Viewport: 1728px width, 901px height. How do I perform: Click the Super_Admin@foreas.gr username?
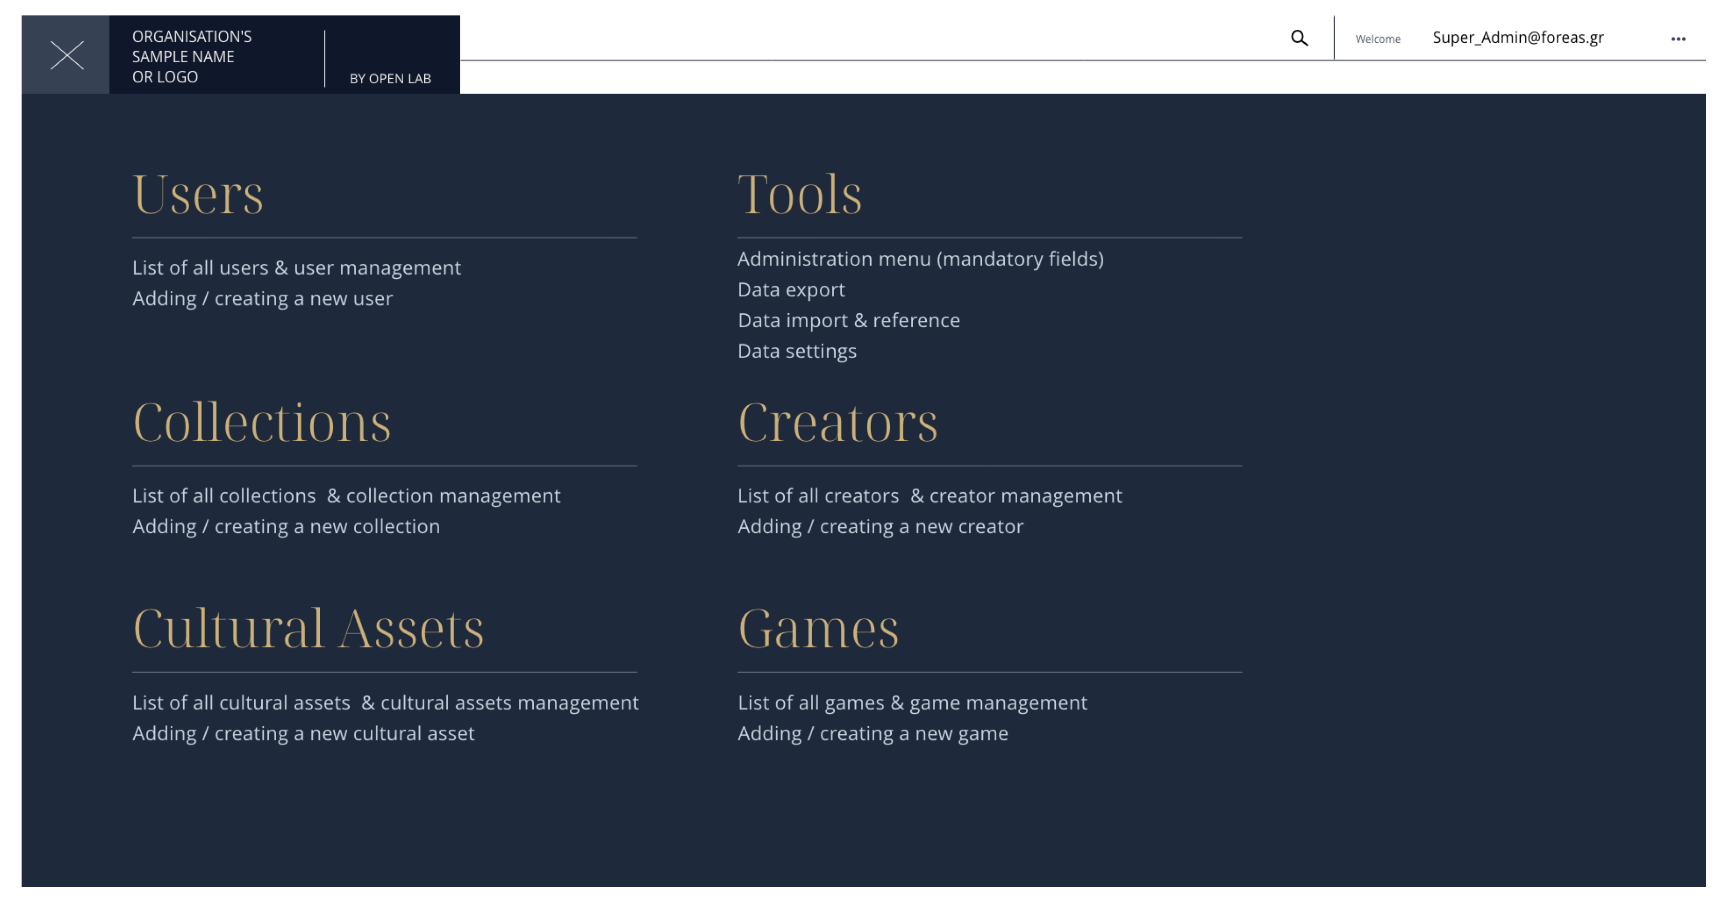click(x=1517, y=38)
